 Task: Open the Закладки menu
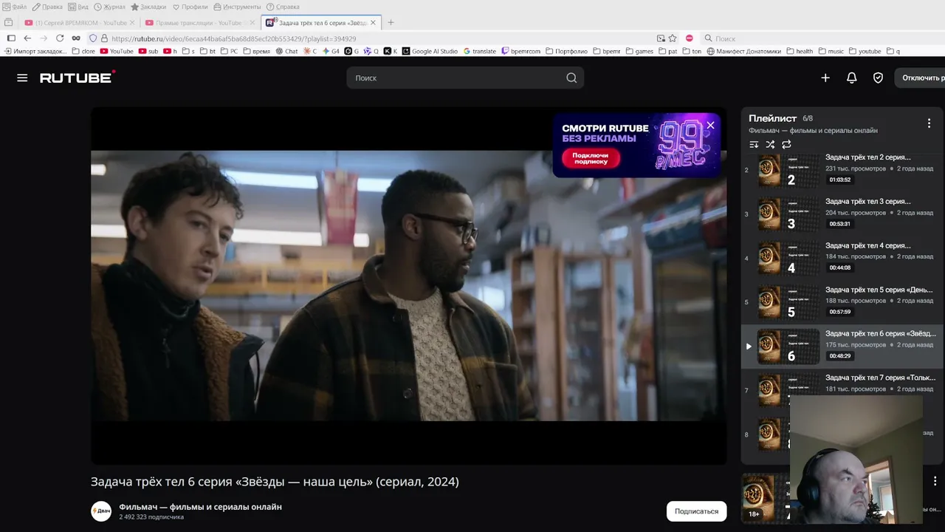click(148, 7)
